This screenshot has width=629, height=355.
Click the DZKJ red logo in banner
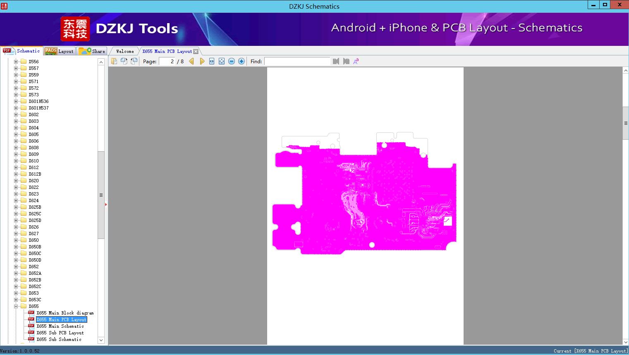point(75,29)
